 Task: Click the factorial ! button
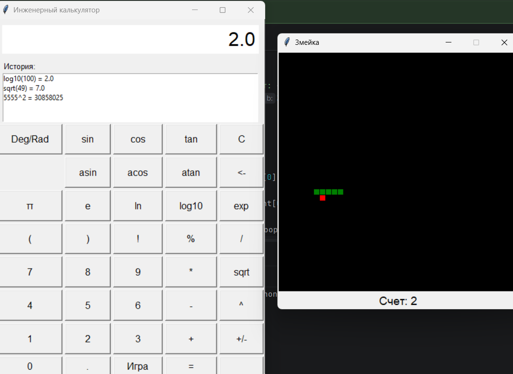coord(138,239)
